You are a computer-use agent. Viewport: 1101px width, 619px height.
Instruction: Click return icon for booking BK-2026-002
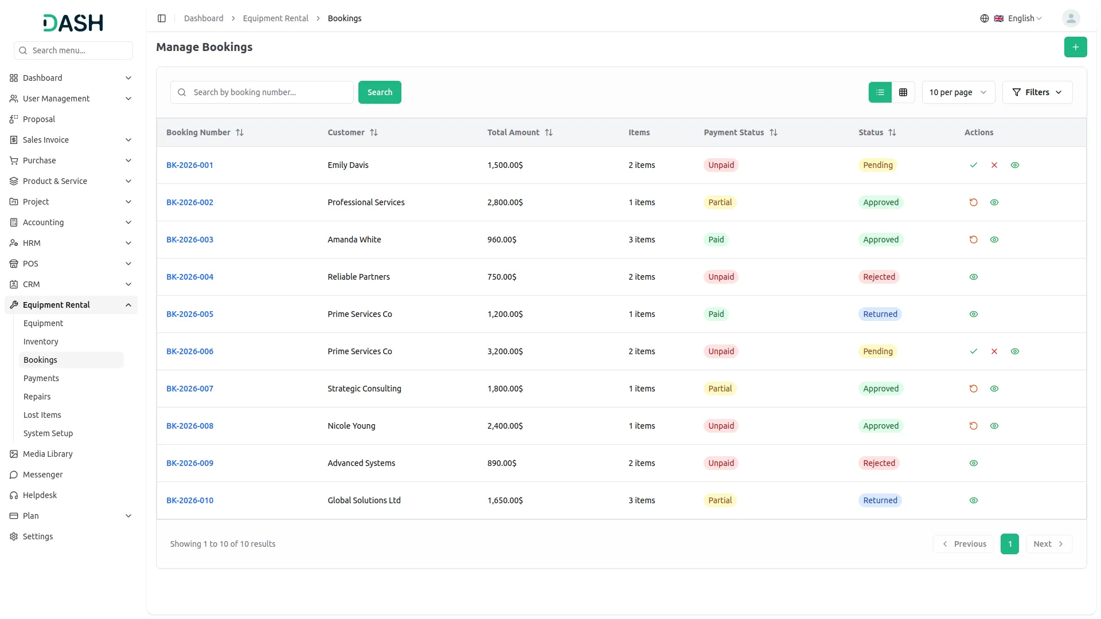click(x=973, y=202)
